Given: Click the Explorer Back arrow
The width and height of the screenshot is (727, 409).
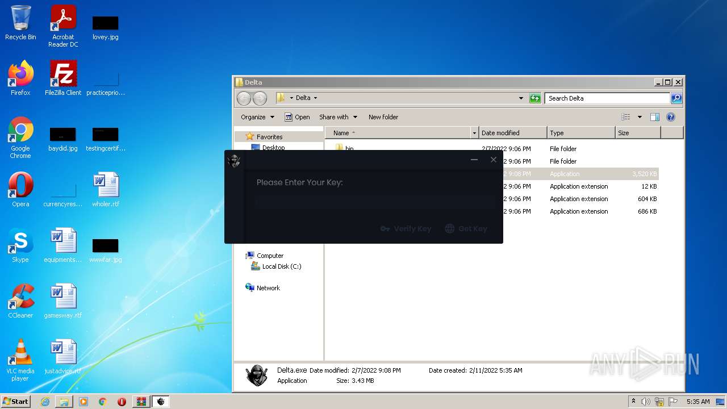Looking at the screenshot, I should 244,98.
